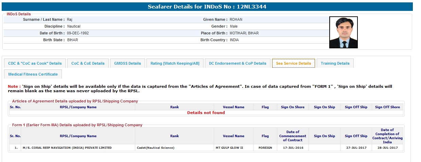The width and height of the screenshot is (421, 162).
Task: Open the CDC & "CoC as Cook" Details tab
Action: point(35,63)
